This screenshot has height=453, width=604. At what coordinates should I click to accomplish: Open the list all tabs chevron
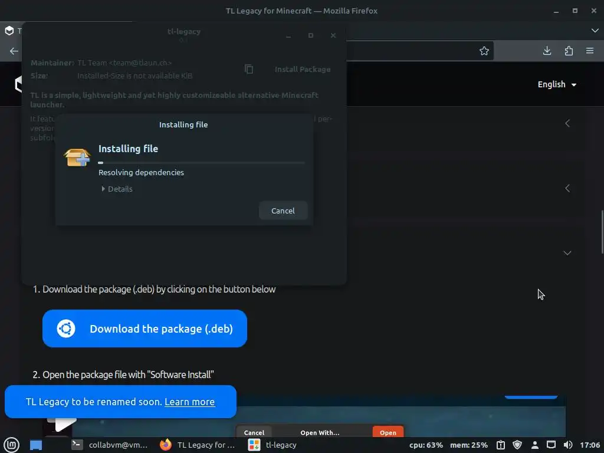(x=595, y=31)
